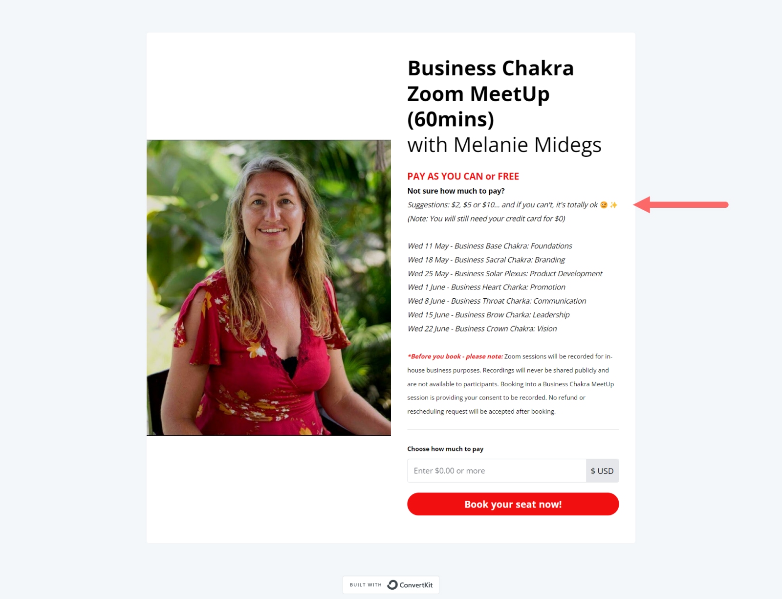
Task: Click the PAY AS YOU CAN or FREE text
Action: tap(463, 176)
